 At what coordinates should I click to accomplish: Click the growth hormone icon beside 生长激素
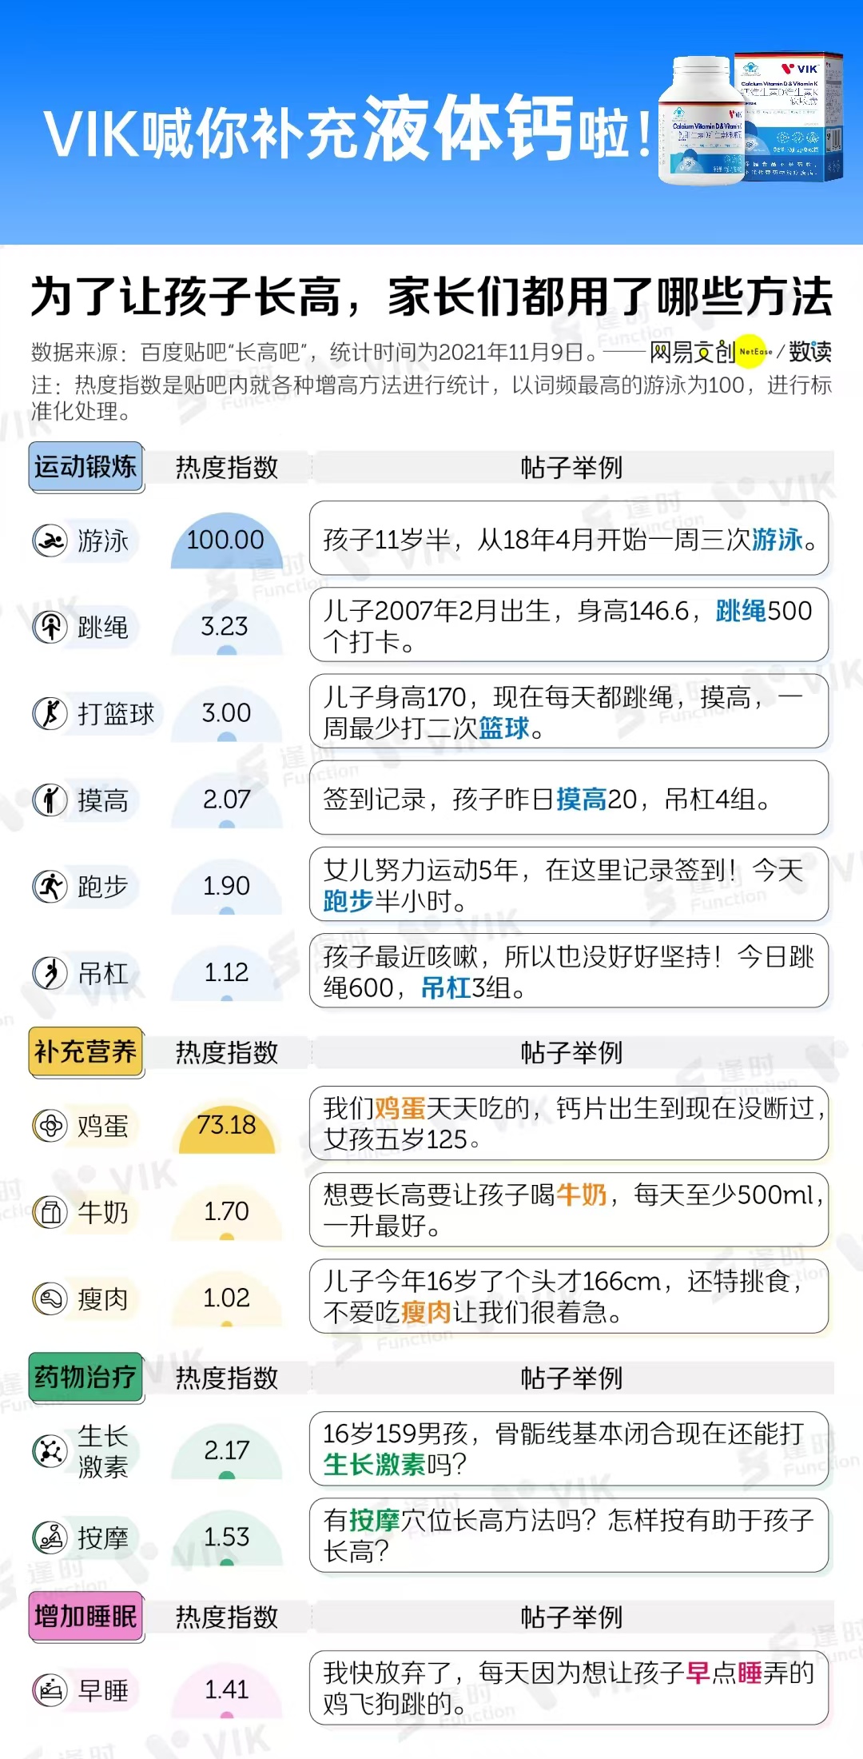[50, 1450]
